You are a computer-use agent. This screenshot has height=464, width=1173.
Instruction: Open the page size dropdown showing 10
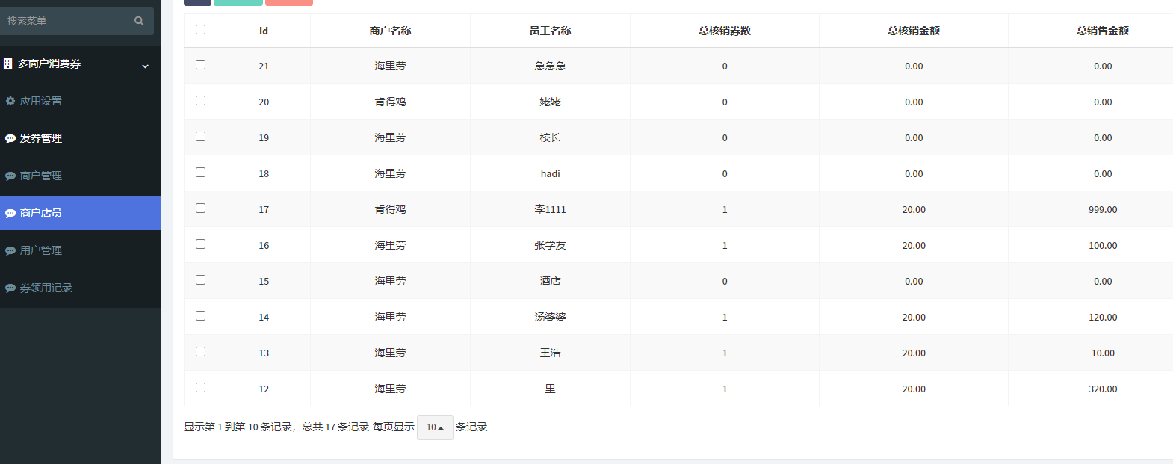[435, 427]
